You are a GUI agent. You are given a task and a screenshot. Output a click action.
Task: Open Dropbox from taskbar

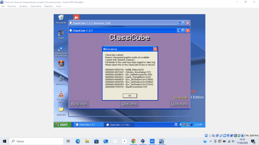click(115, 141)
